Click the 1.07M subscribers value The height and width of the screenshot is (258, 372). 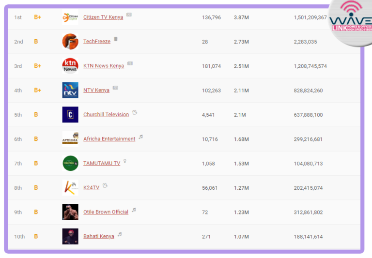[241, 237]
